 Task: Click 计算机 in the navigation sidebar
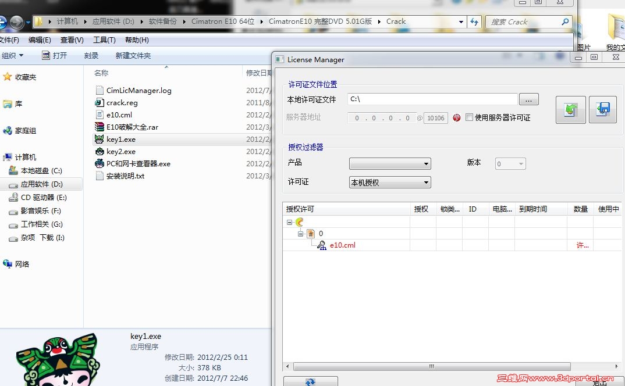(26, 158)
